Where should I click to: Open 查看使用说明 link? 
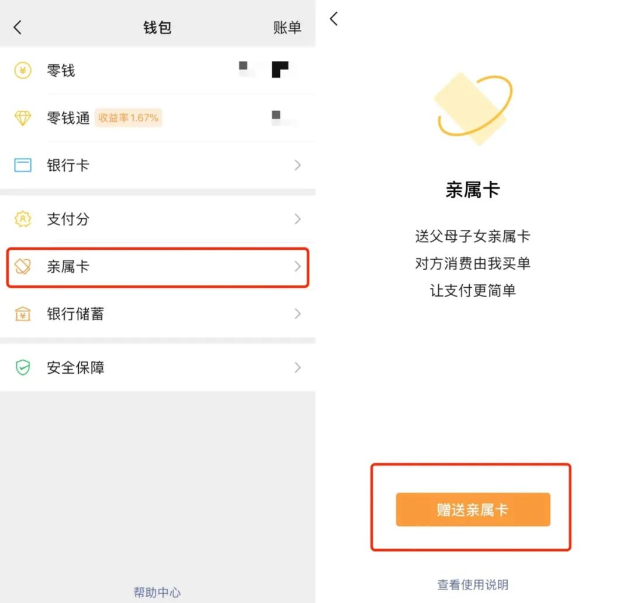[x=472, y=584]
